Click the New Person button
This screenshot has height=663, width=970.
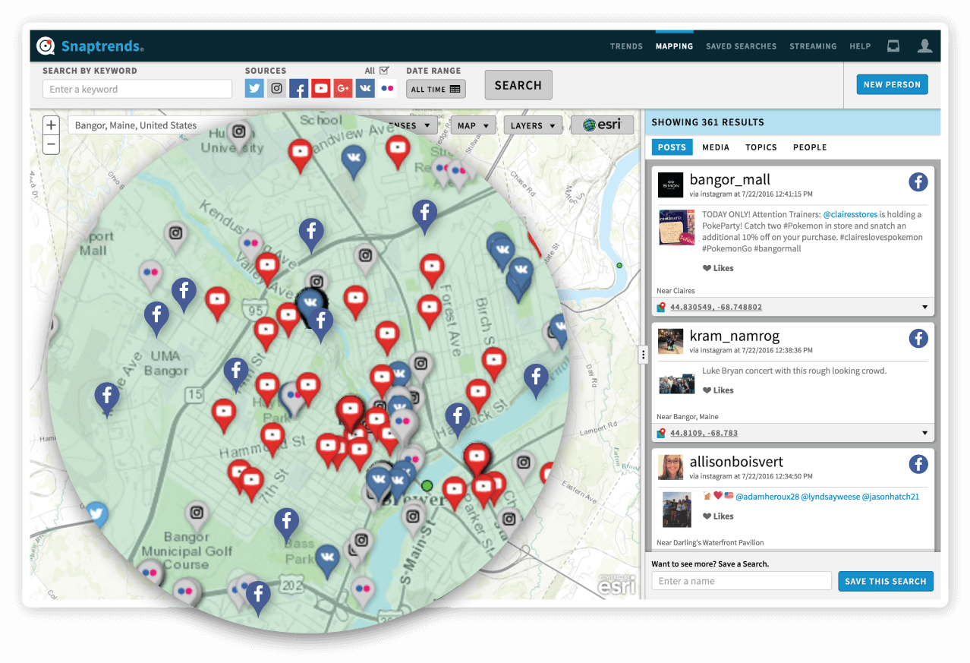(x=892, y=84)
